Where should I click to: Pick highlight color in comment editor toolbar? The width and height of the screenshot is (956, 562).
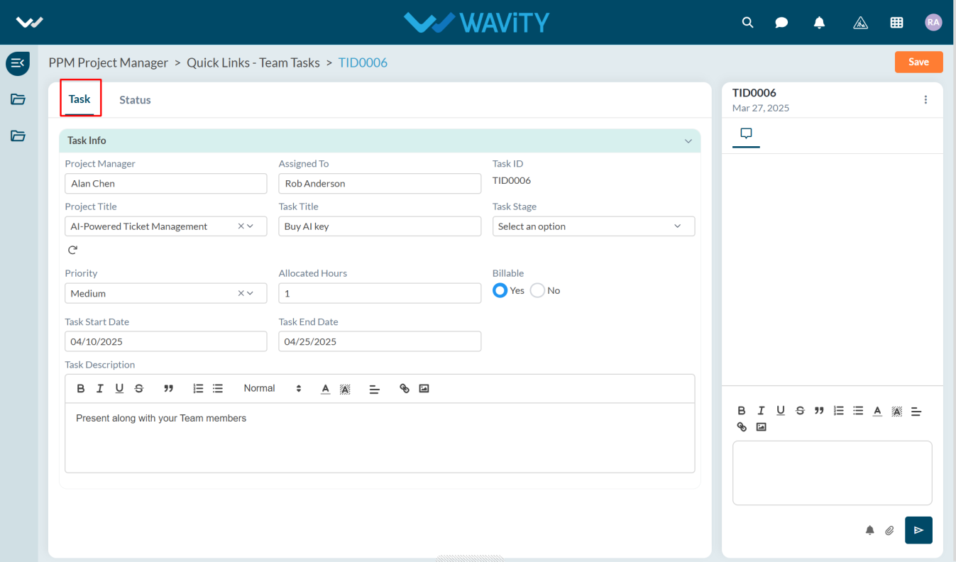[897, 411]
